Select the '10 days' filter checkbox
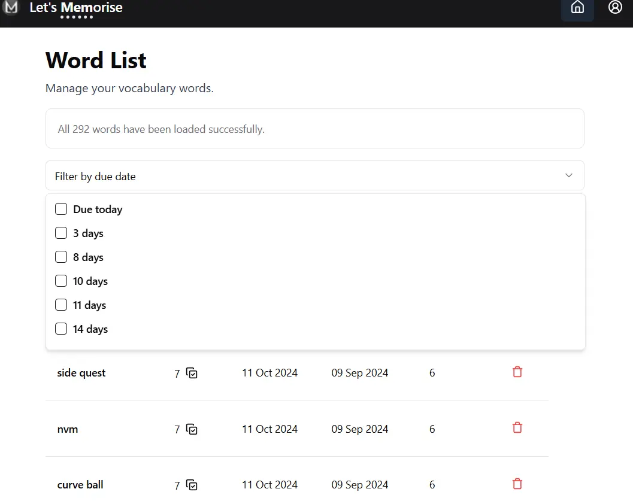This screenshot has width=633, height=501. 61,281
